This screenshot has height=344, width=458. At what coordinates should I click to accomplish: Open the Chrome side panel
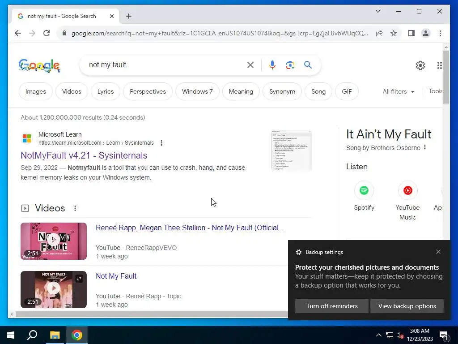point(411,33)
